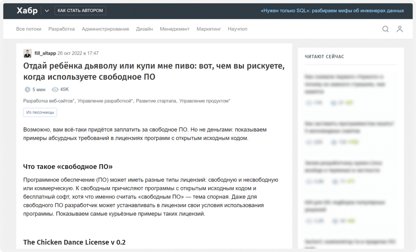Click the Из песочницы badge

pos(40,112)
